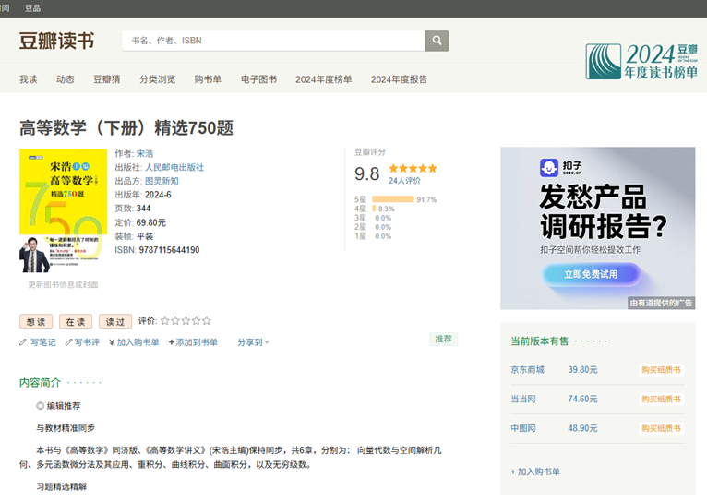Rate the book with third star
This screenshot has height=502, width=707.
click(186, 321)
